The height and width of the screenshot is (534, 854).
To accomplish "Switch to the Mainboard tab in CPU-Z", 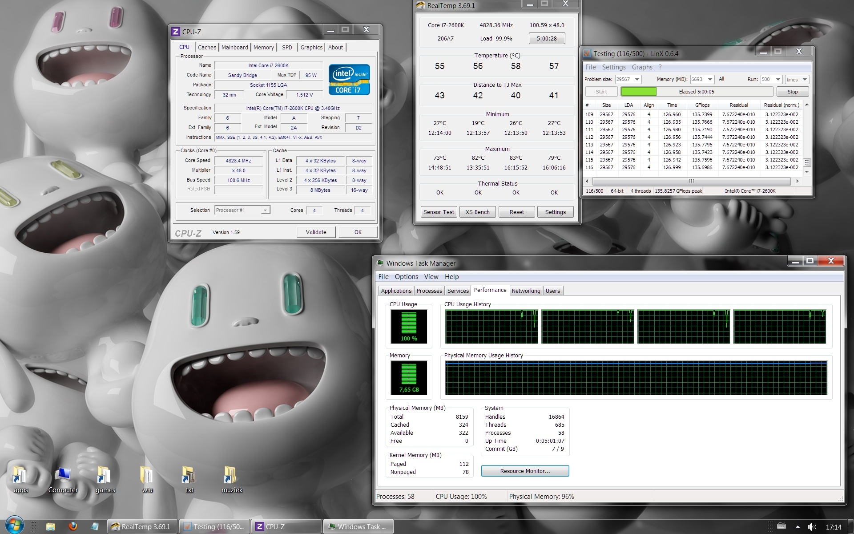I will (234, 47).
